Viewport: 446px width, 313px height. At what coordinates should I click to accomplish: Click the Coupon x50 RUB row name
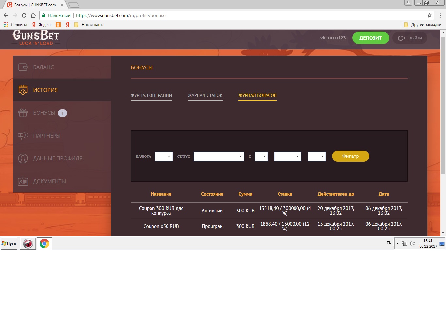[161, 226]
